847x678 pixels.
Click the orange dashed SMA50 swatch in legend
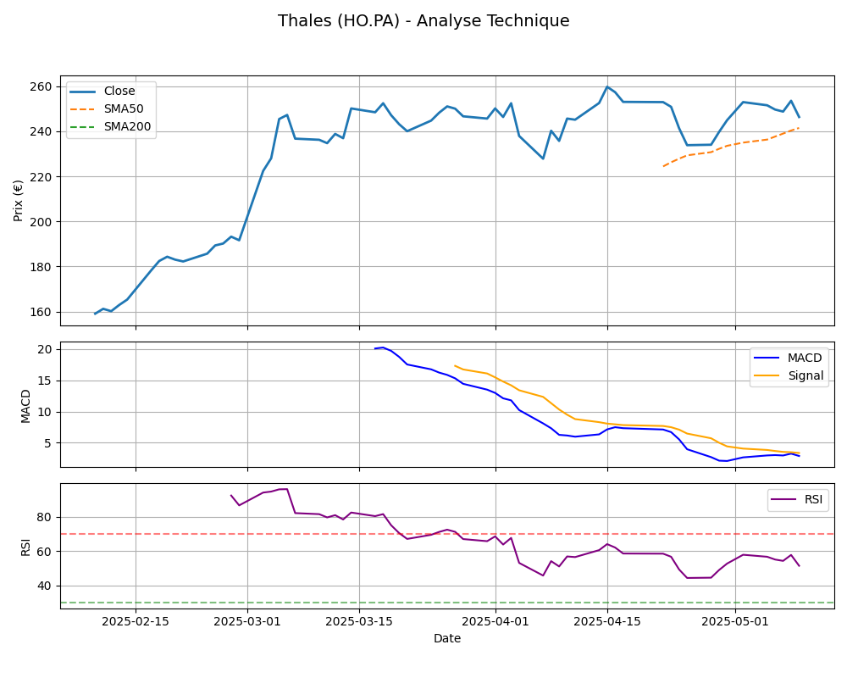(x=83, y=109)
